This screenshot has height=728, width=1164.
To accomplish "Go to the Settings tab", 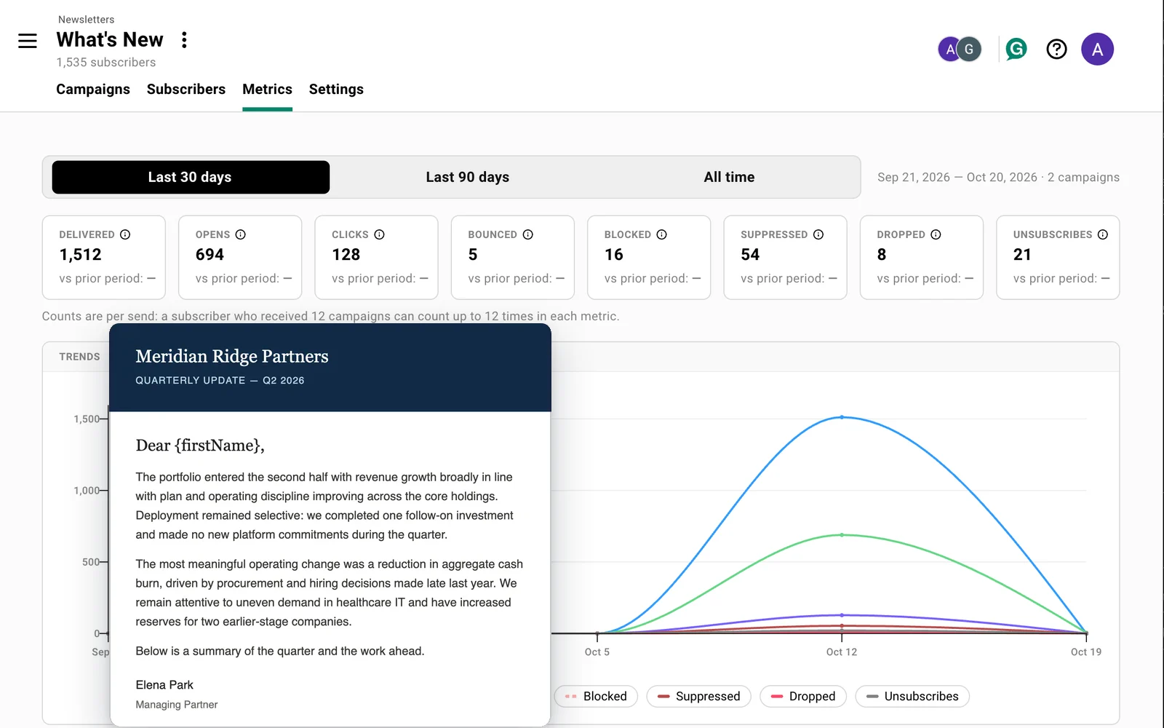I will pyautogui.click(x=336, y=89).
